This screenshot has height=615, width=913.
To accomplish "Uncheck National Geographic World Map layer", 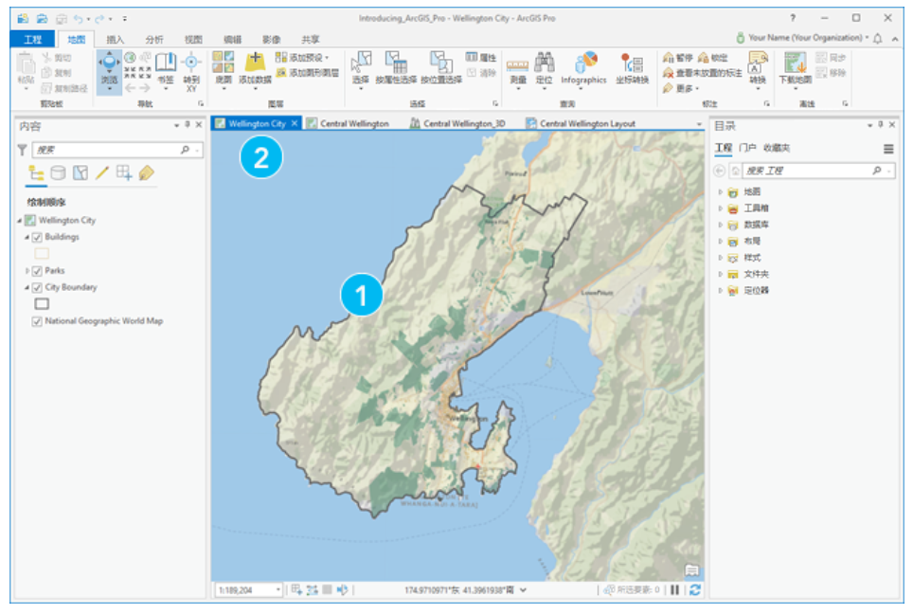I will [x=37, y=321].
